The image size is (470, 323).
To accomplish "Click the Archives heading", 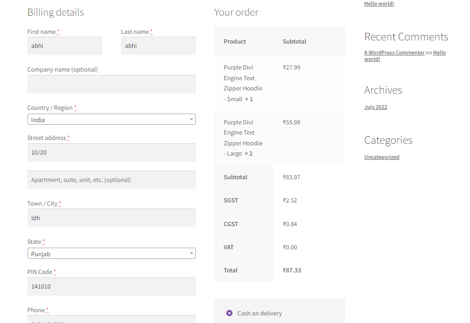I will [x=383, y=90].
